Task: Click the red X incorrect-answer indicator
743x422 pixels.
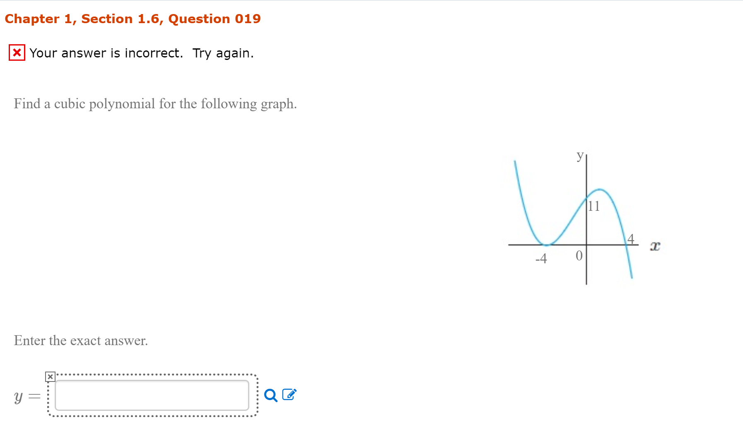Action: click(x=16, y=52)
